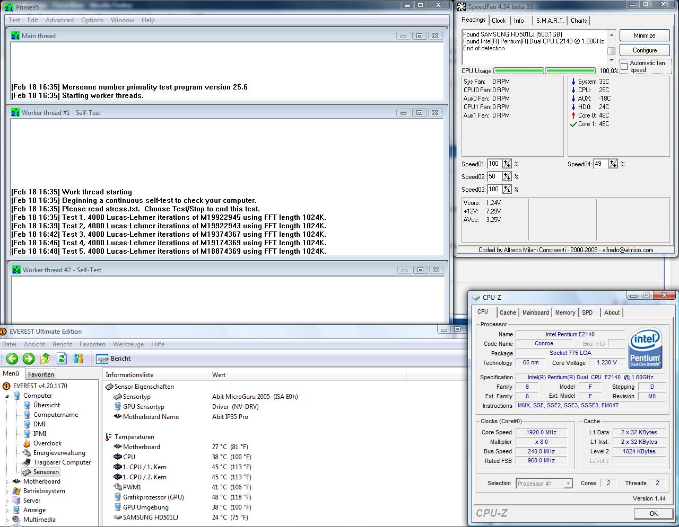
Task: Expand the Multimedia tree node
Action: coord(7,520)
